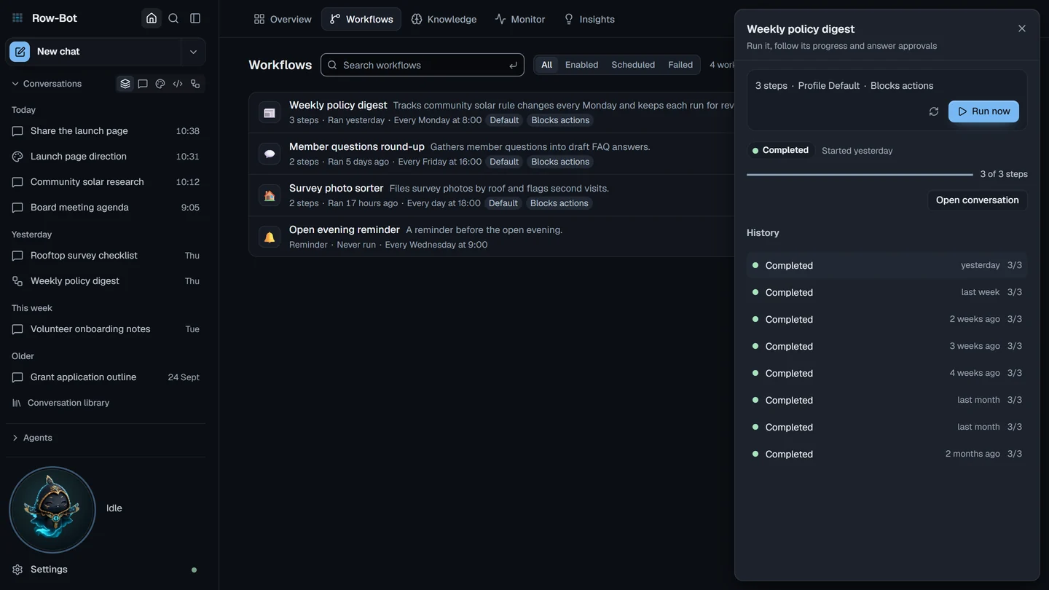Filter conversations by code icon
The width and height of the screenshot is (1049, 590).
click(x=178, y=84)
